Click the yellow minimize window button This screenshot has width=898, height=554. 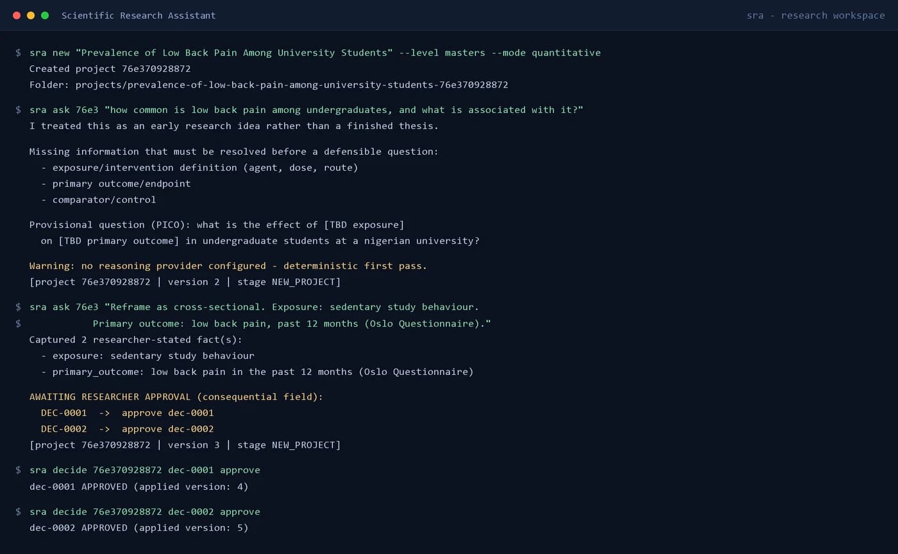coord(31,15)
